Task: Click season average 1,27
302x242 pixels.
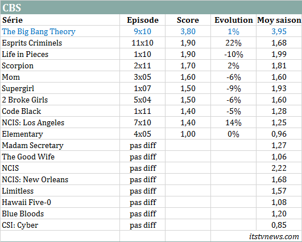Action: 279,145
